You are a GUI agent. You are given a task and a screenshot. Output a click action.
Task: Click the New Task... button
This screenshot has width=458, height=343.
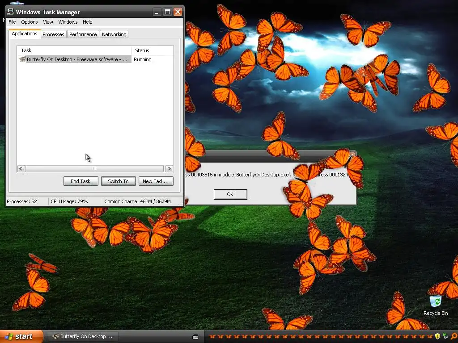click(x=156, y=181)
